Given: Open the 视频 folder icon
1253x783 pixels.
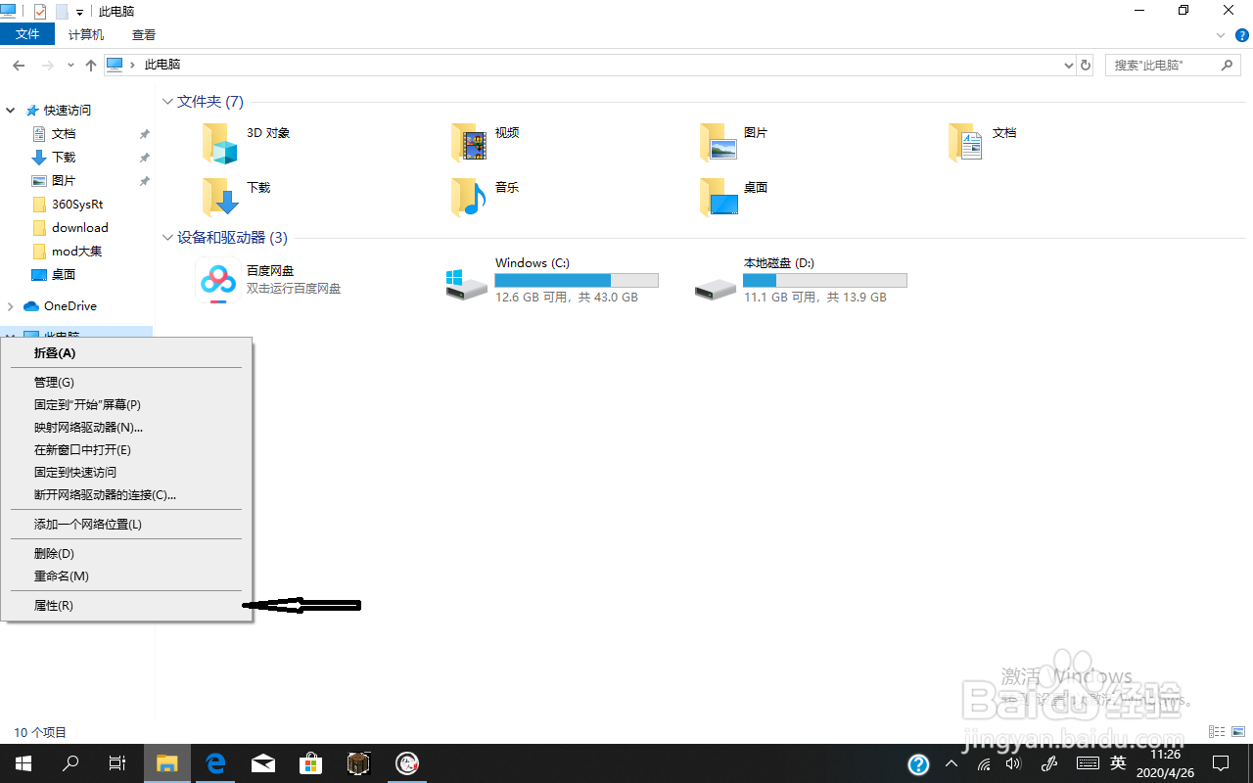Looking at the screenshot, I should pos(469,143).
